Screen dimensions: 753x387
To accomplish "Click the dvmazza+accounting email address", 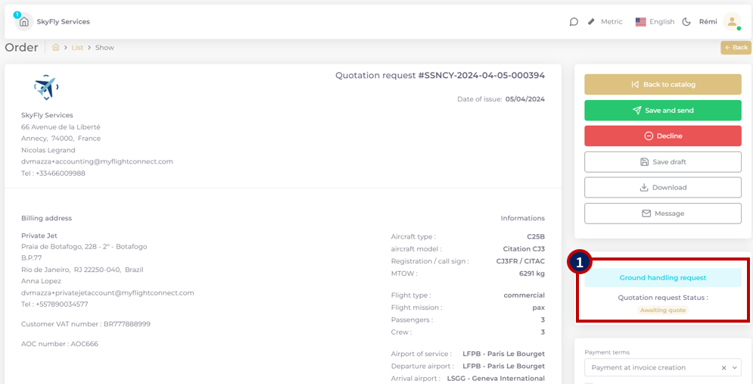I will (x=97, y=161).
